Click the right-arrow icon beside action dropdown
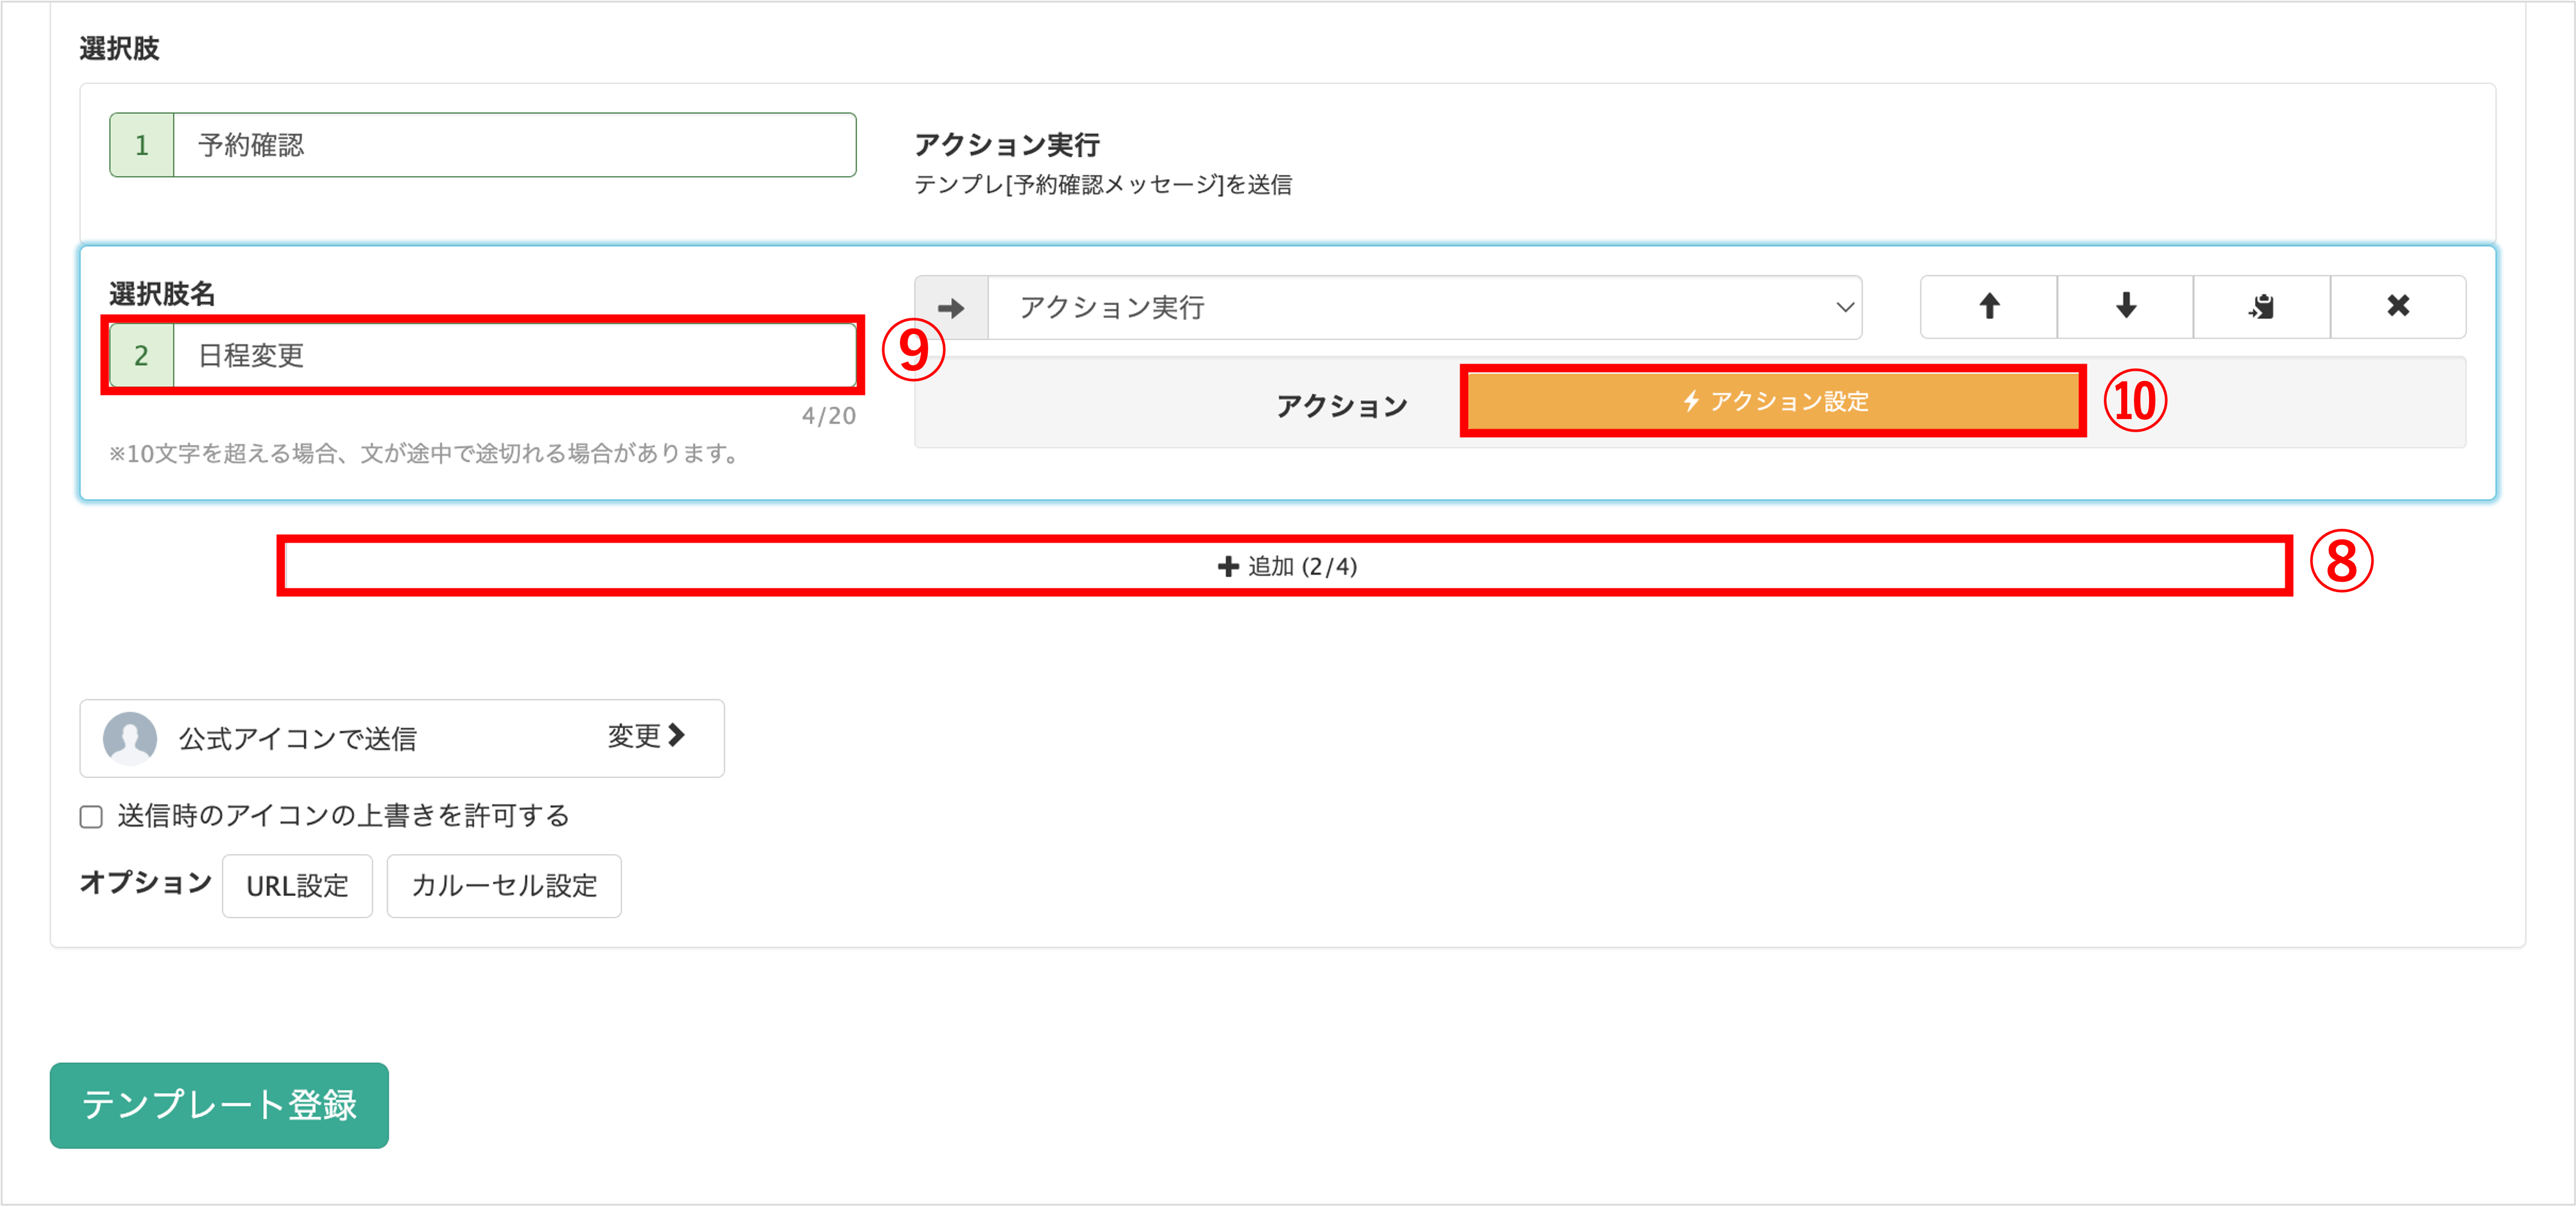The image size is (2576, 1207). tap(951, 308)
